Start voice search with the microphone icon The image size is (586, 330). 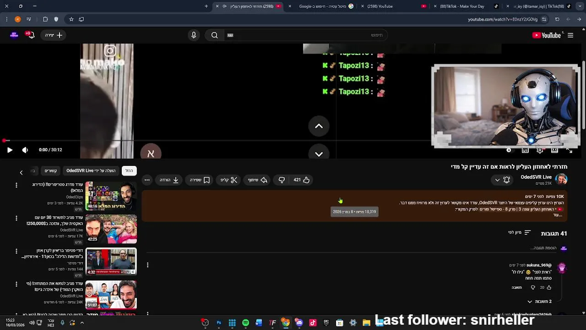194,35
